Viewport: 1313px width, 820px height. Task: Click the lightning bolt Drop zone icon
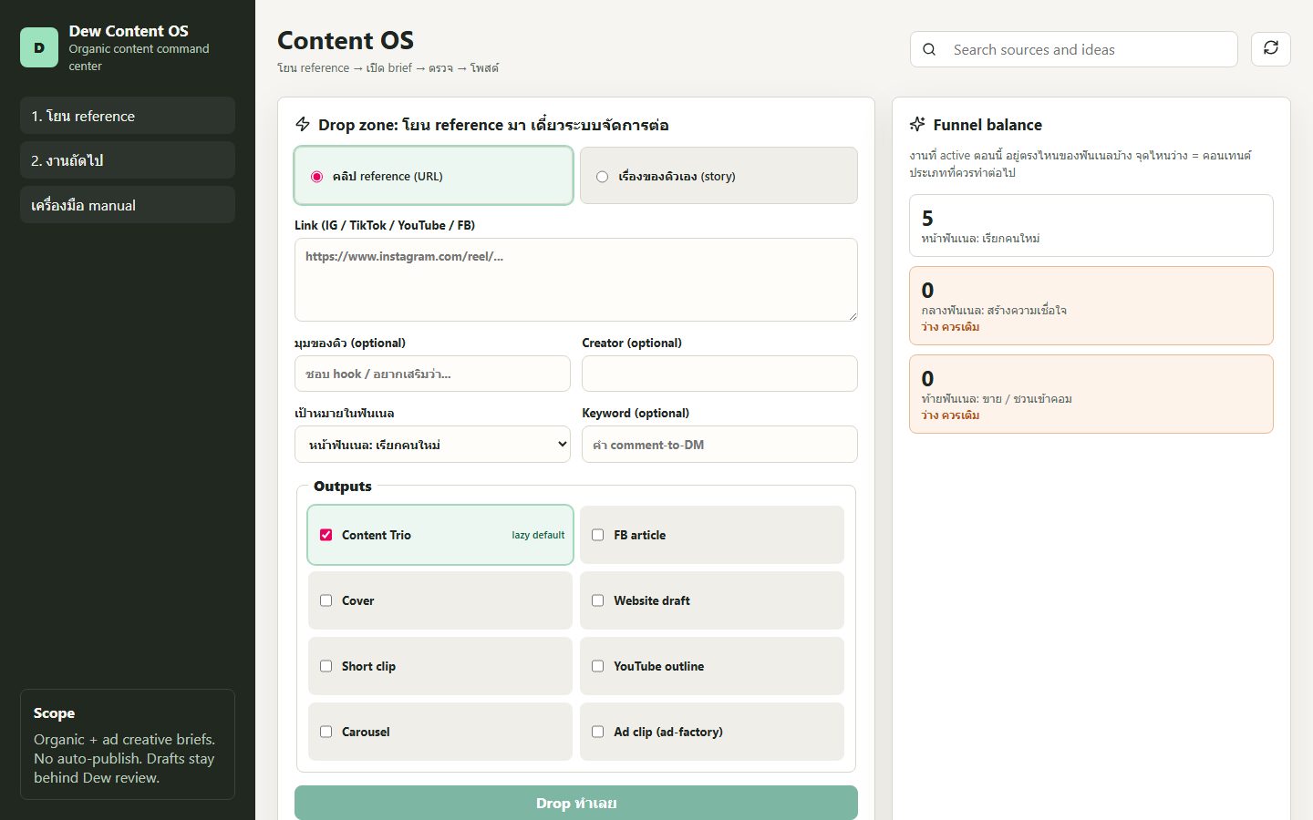(303, 125)
